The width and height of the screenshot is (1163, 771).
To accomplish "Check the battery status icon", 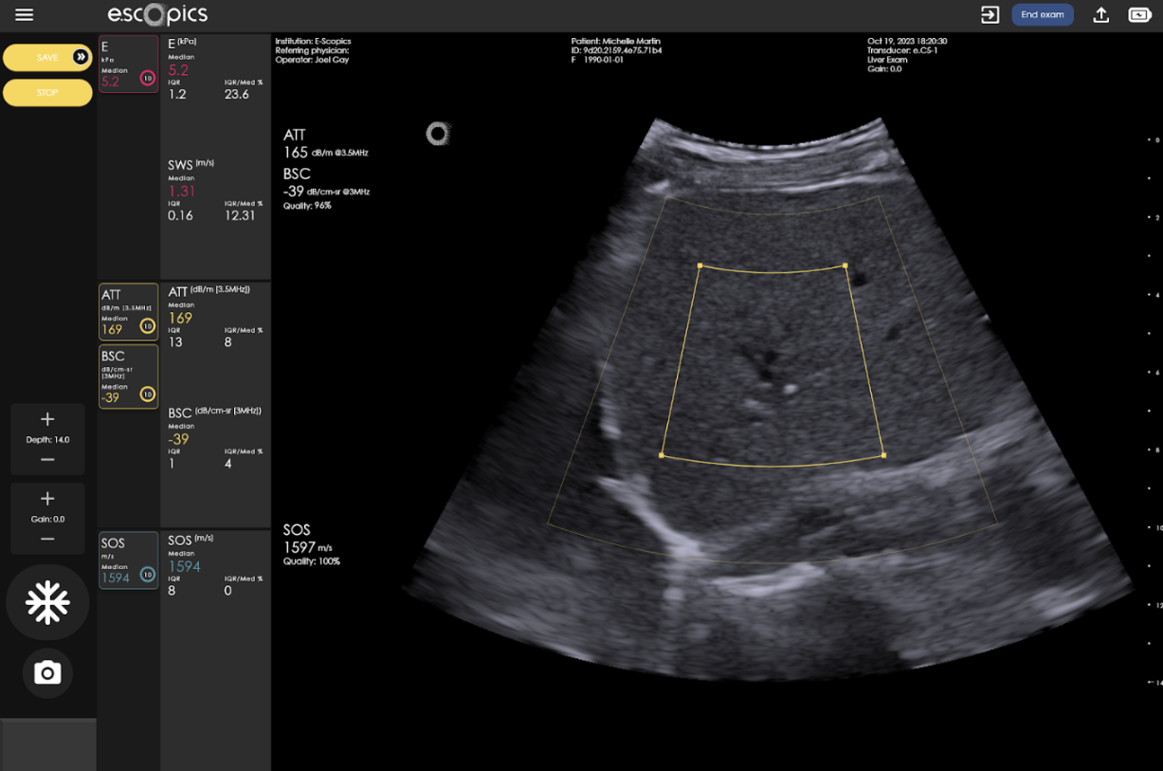I will (x=1138, y=15).
